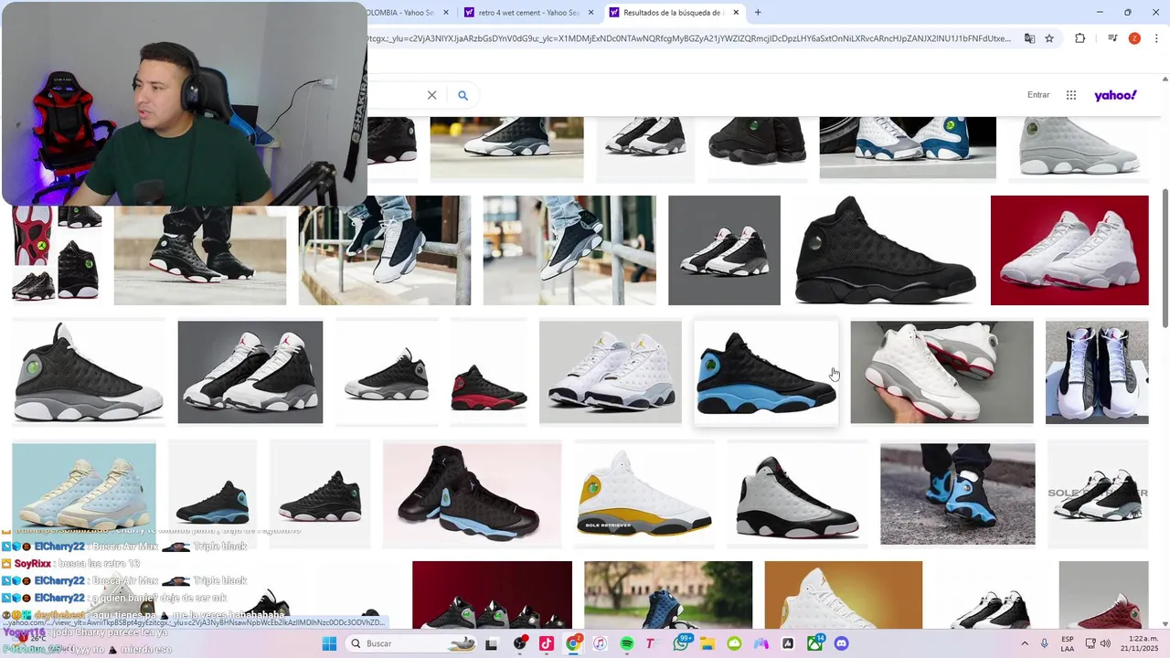Open the ESP LAA language indicator

pyautogui.click(x=1068, y=643)
